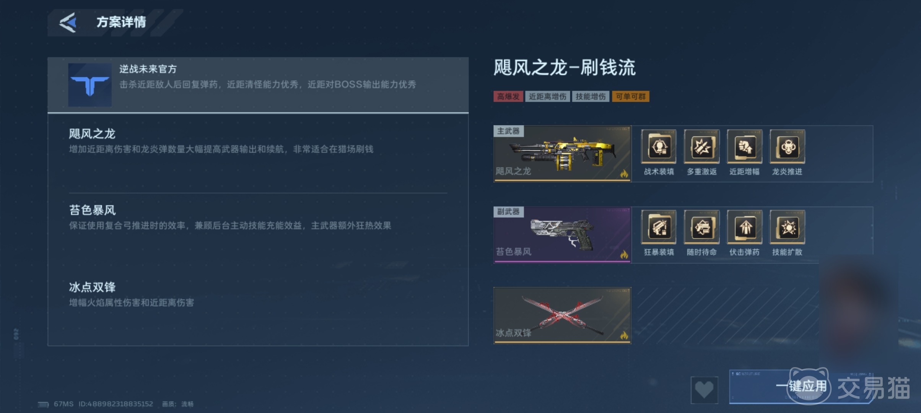Click the 近距离增伤 tag
This screenshot has height=413, width=921.
(547, 96)
